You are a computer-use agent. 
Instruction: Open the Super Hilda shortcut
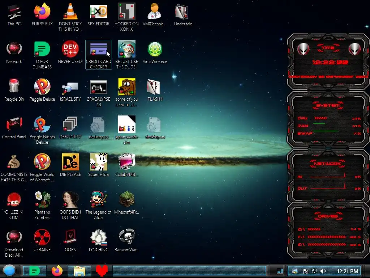point(98,165)
